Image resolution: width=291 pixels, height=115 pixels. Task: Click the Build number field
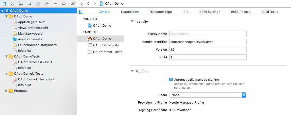tap(208, 57)
